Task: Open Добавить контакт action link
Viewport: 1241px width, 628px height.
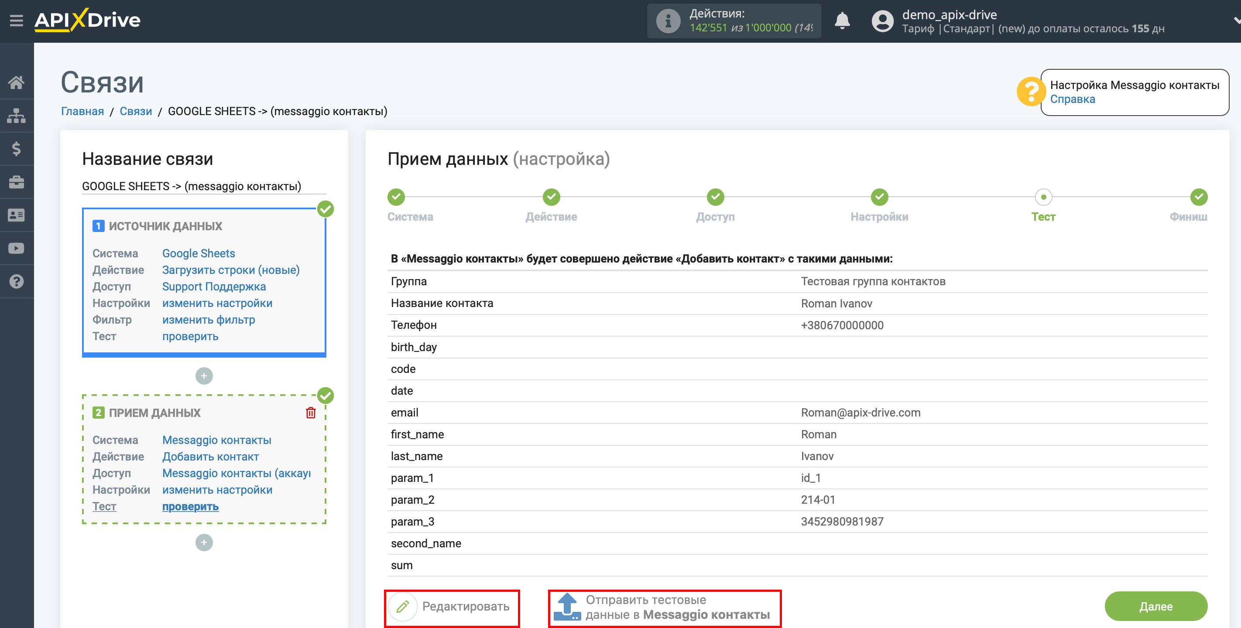Action: 210,457
